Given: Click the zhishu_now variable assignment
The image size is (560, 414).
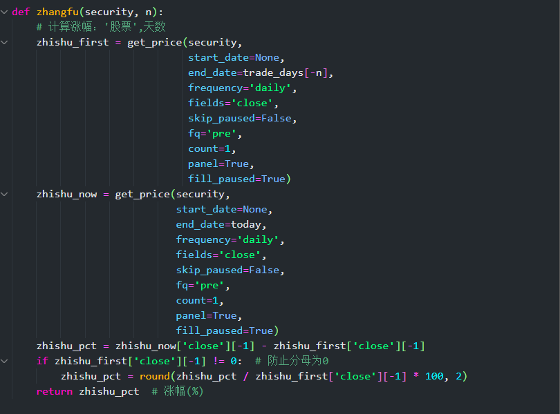Looking at the screenshot, I should pyautogui.click(x=67, y=195).
